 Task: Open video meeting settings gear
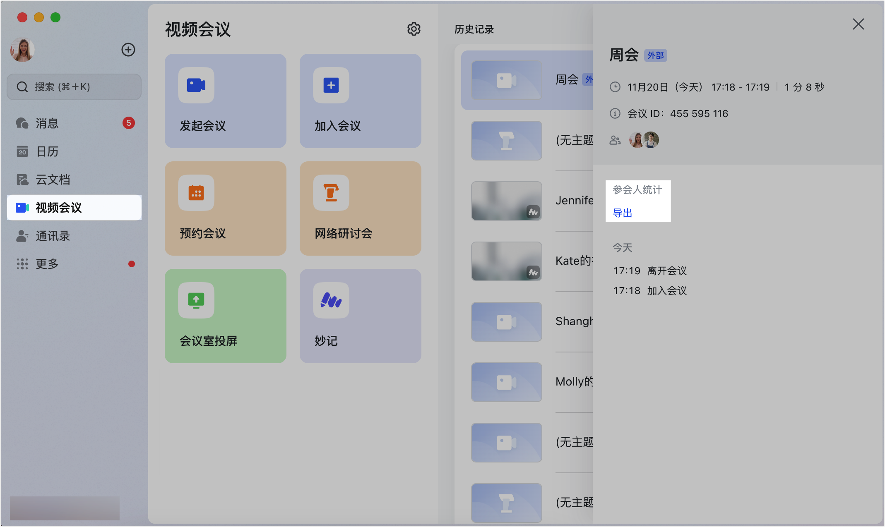pos(414,29)
